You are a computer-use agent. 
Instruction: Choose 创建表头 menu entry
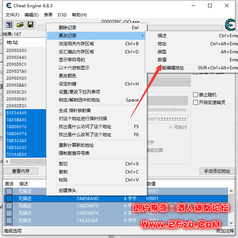click(x=96, y=191)
